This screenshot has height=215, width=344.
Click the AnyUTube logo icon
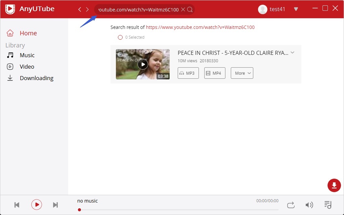pos(10,9)
